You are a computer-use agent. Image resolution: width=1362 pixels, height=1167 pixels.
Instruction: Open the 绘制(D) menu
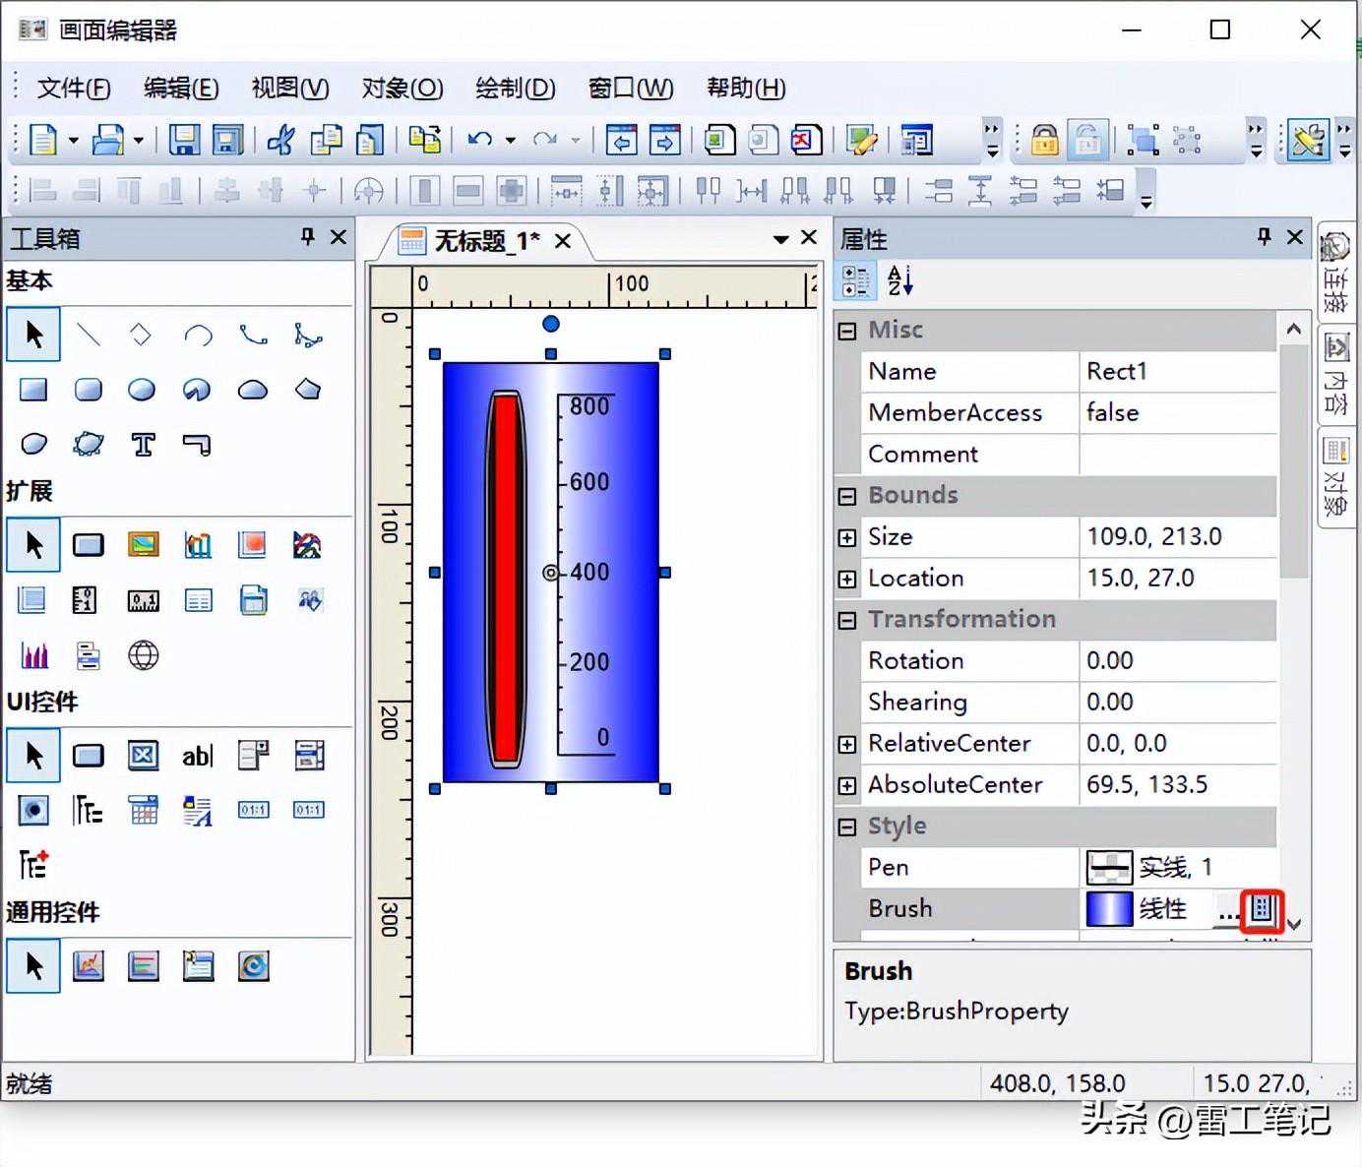[515, 89]
